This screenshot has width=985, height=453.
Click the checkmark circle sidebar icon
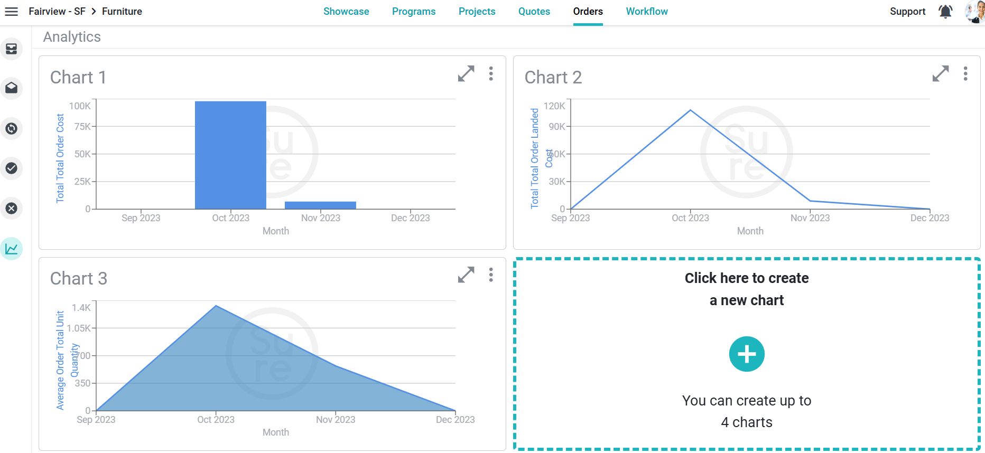[12, 168]
